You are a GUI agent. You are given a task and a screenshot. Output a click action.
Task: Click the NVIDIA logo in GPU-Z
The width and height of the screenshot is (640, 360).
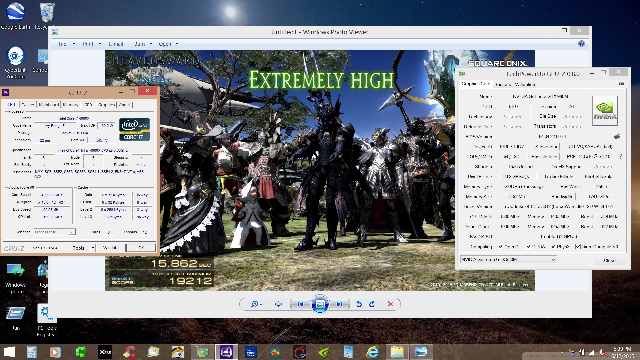click(x=605, y=111)
